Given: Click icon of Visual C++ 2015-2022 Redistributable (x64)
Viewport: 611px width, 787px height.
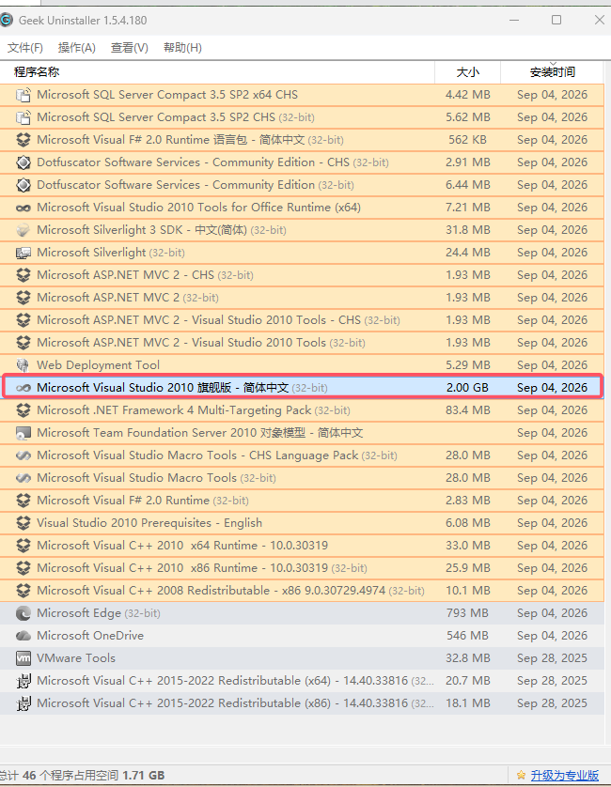Looking at the screenshot, I should coord(23,681).
